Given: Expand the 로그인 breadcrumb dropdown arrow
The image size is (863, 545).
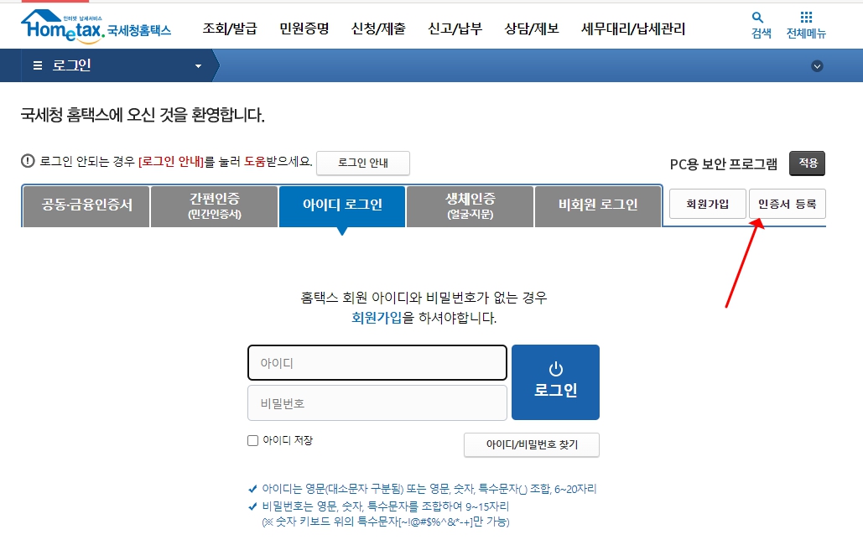Looking at the screenshot, I should point(198,66).
